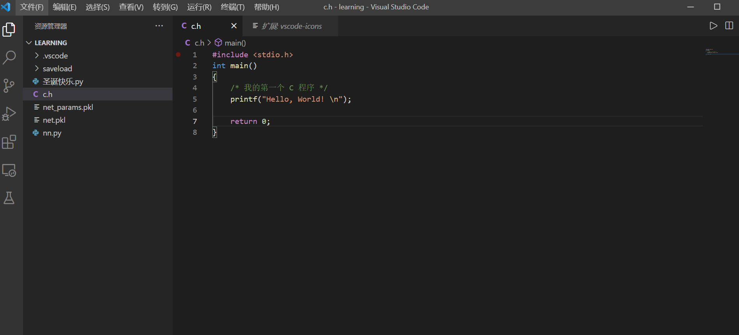The width and height of the screenshot is (739, 335).
Task: Open the 终端(T) menu
Action: pos(233,7)
